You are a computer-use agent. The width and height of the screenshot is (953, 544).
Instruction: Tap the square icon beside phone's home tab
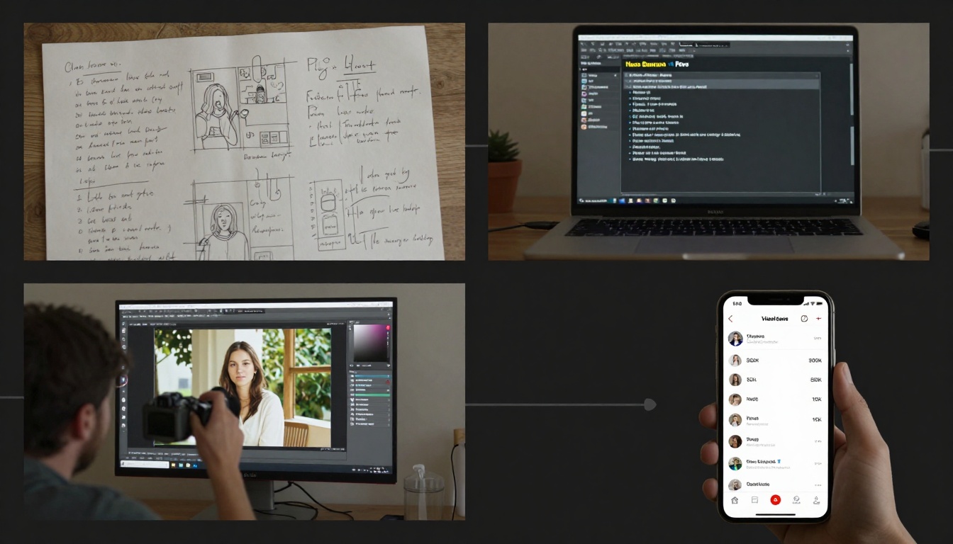point(754,500)
